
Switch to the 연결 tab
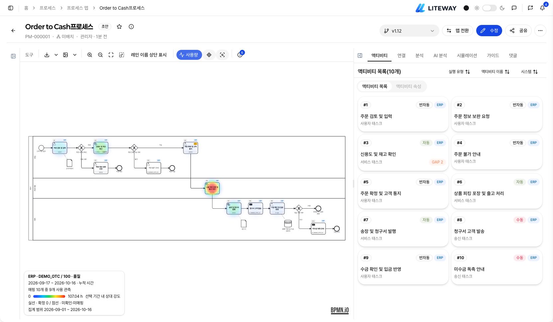pyautogui.click(x=401, y=55)
